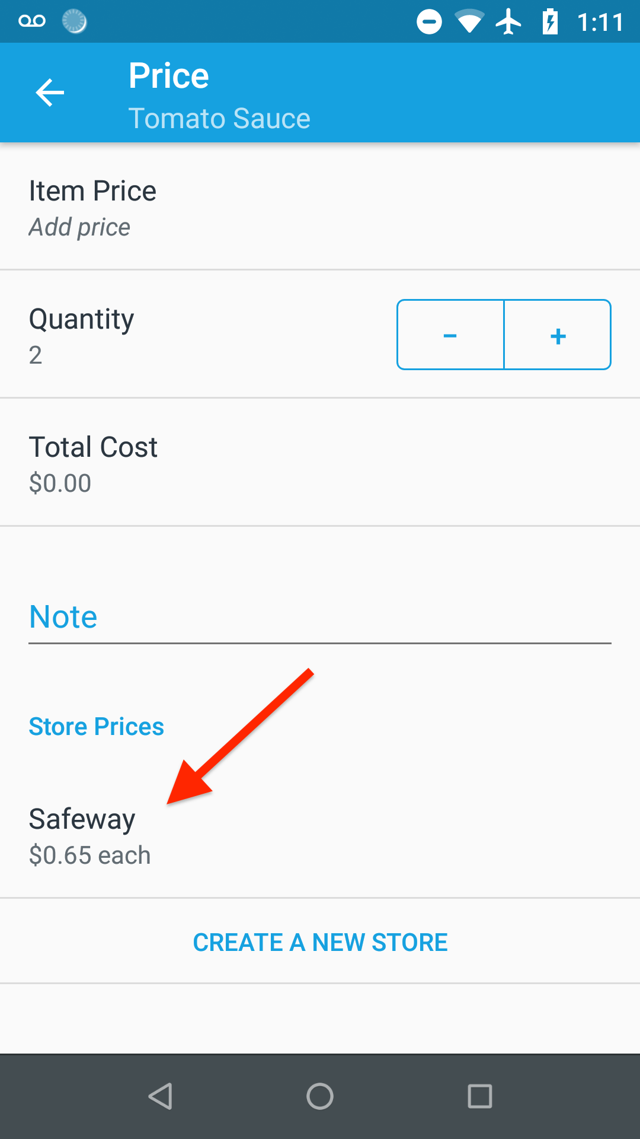Tap the Store Prices section heading

point(97,727)
